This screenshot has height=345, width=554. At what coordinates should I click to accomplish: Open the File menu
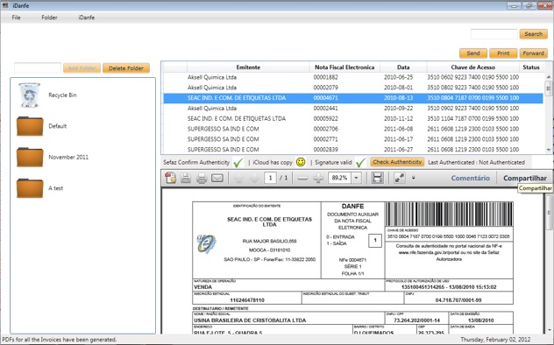17,18
